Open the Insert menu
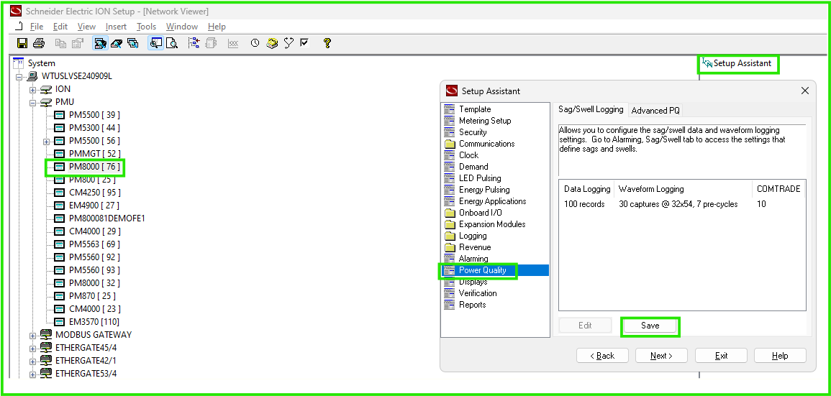Screen dimensions: 831x396 tap(116, 27)
